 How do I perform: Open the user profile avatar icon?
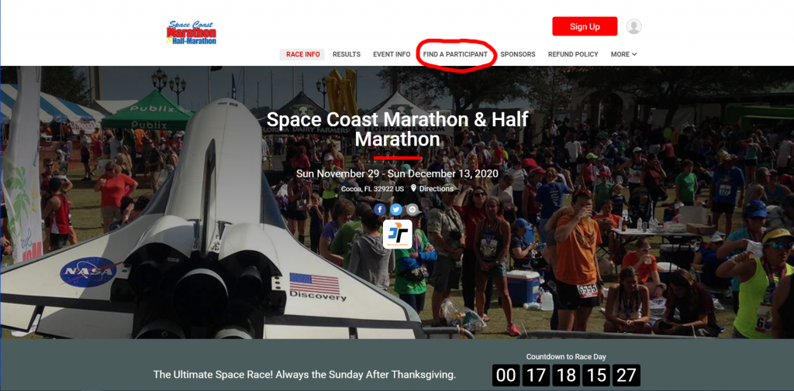(633, 26)
